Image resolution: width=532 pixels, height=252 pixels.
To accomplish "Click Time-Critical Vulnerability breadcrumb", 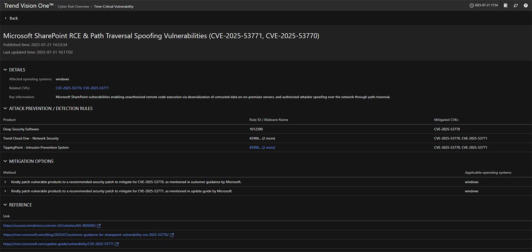I will (x=113, y=7).
